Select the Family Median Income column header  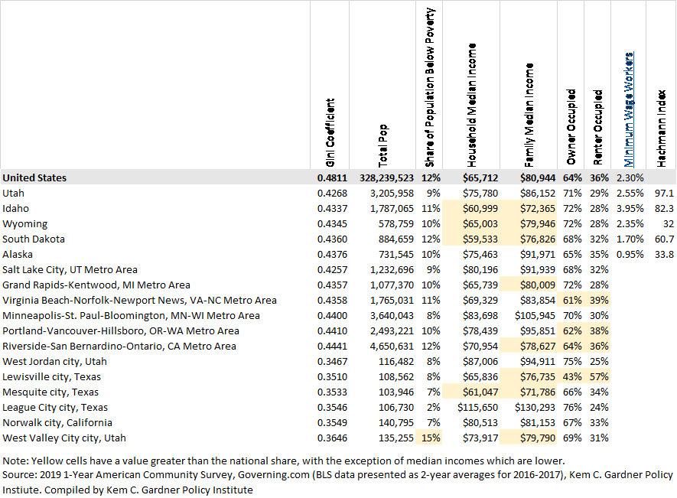click(x=529, y=115)
